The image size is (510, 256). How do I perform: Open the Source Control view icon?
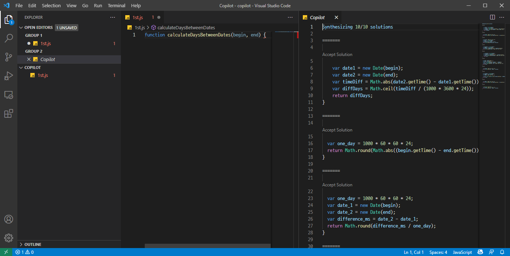9,57
